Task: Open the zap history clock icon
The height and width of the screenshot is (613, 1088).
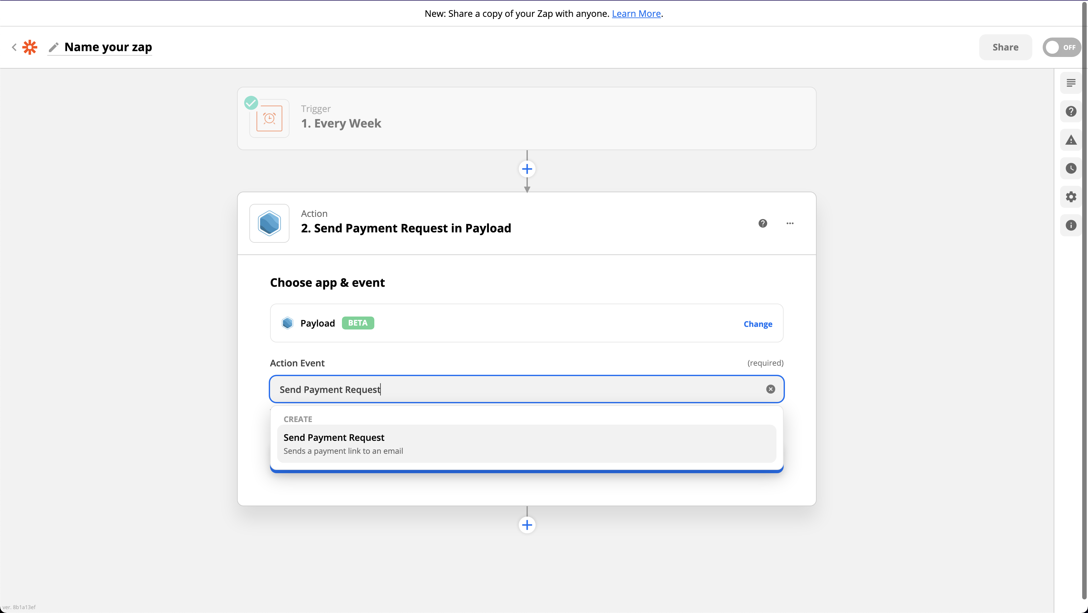Action: point(1071,168)
